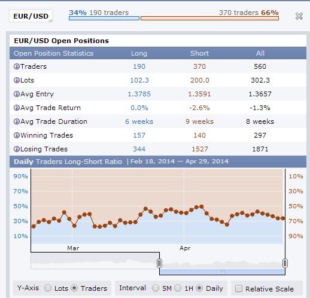The image size is (310, 298).
Task: Click the blue 34% long traders bar
Action: pyautogui.click(x=104, y=19)
